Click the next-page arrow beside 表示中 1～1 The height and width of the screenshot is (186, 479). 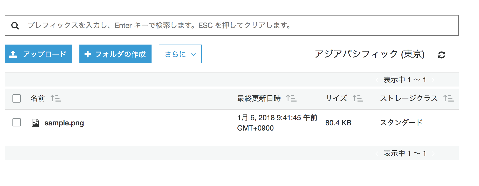(x=433, y=80)
